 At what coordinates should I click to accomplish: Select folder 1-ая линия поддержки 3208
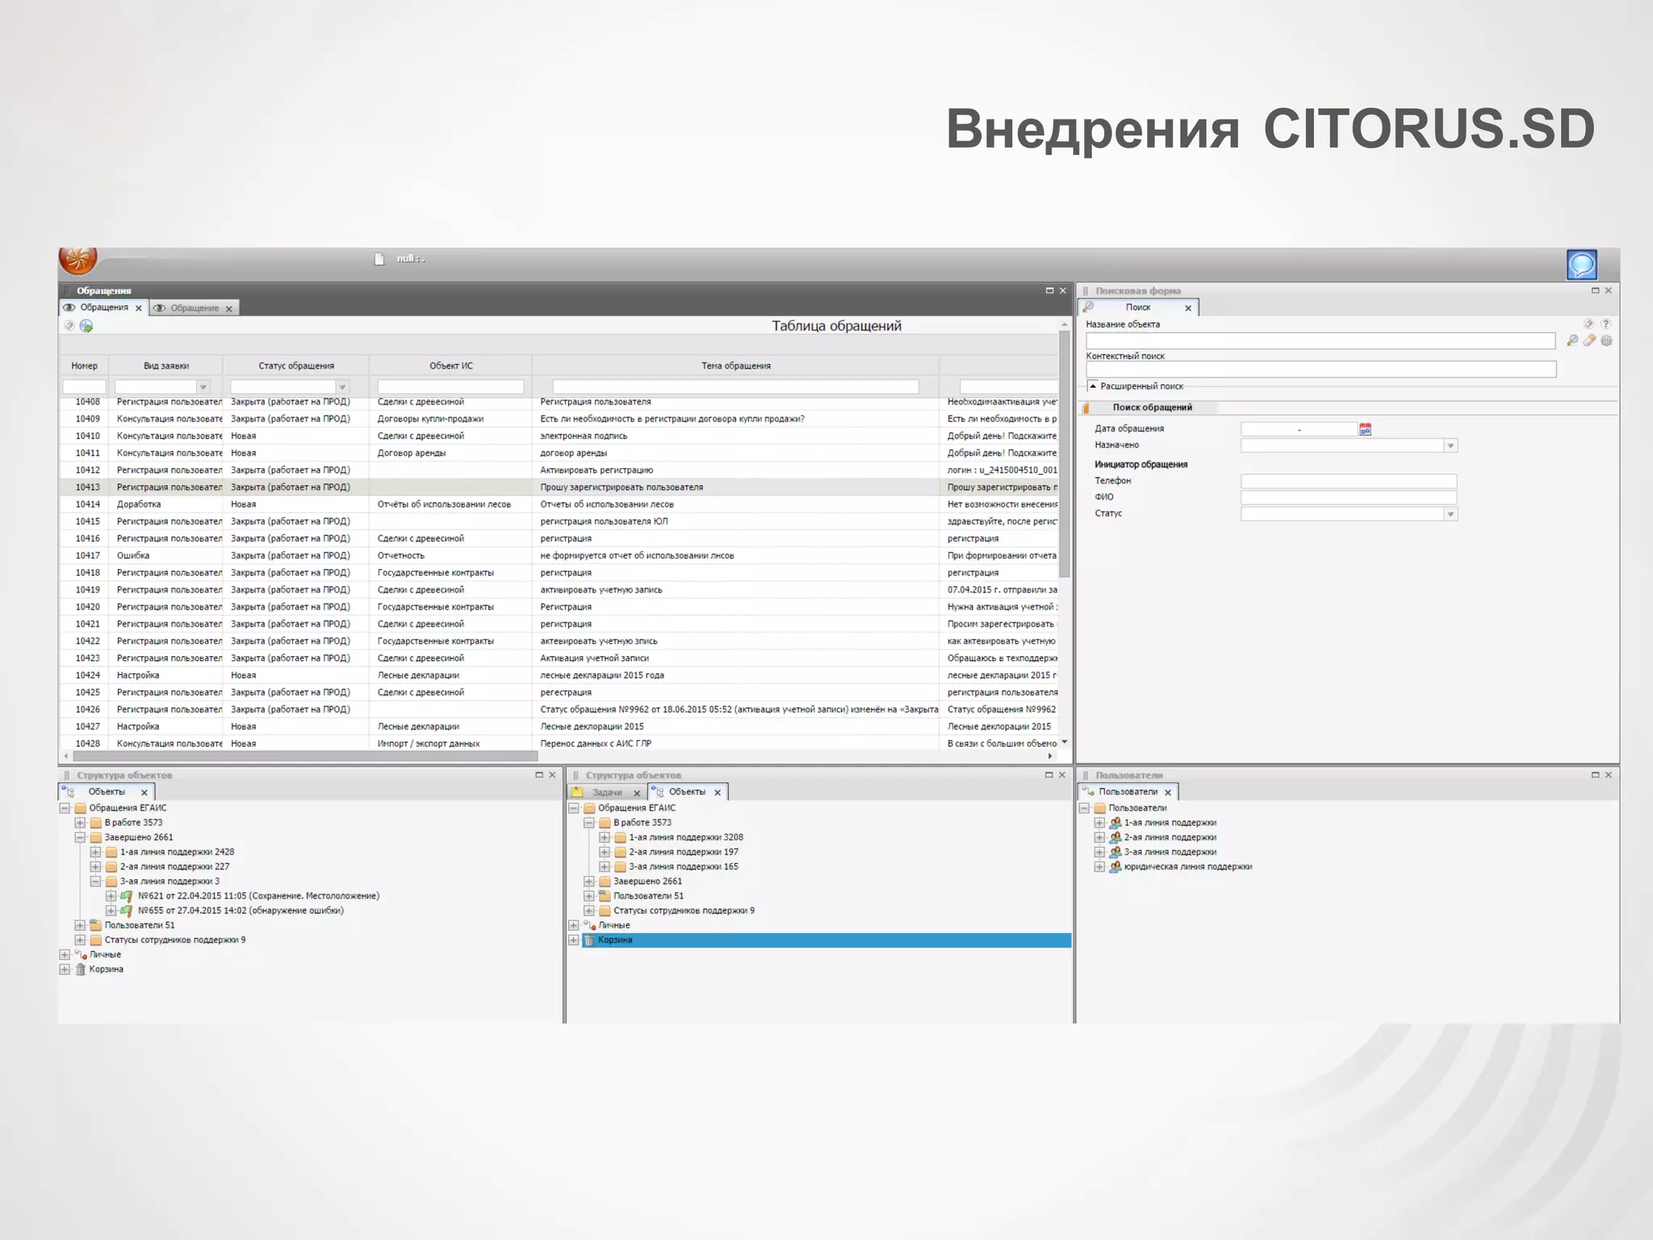click(686, 838)
